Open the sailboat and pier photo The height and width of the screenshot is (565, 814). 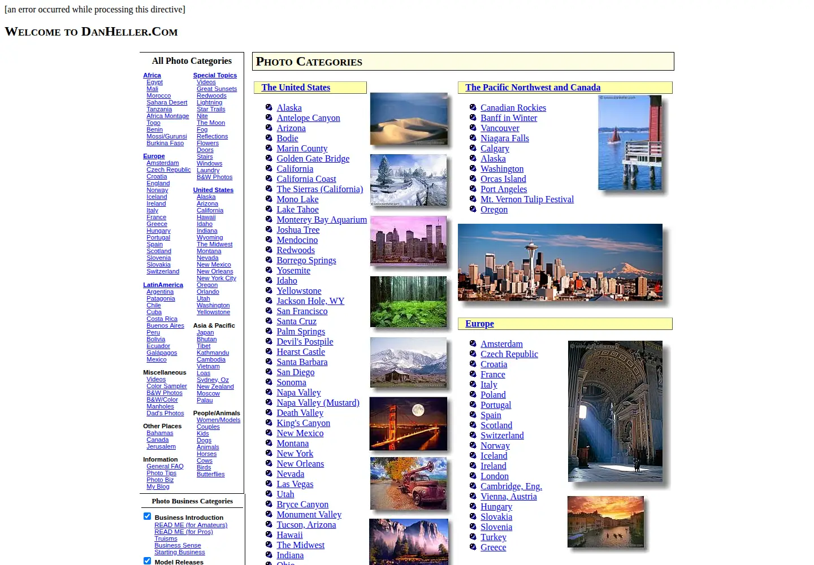(x=630, y=142)
